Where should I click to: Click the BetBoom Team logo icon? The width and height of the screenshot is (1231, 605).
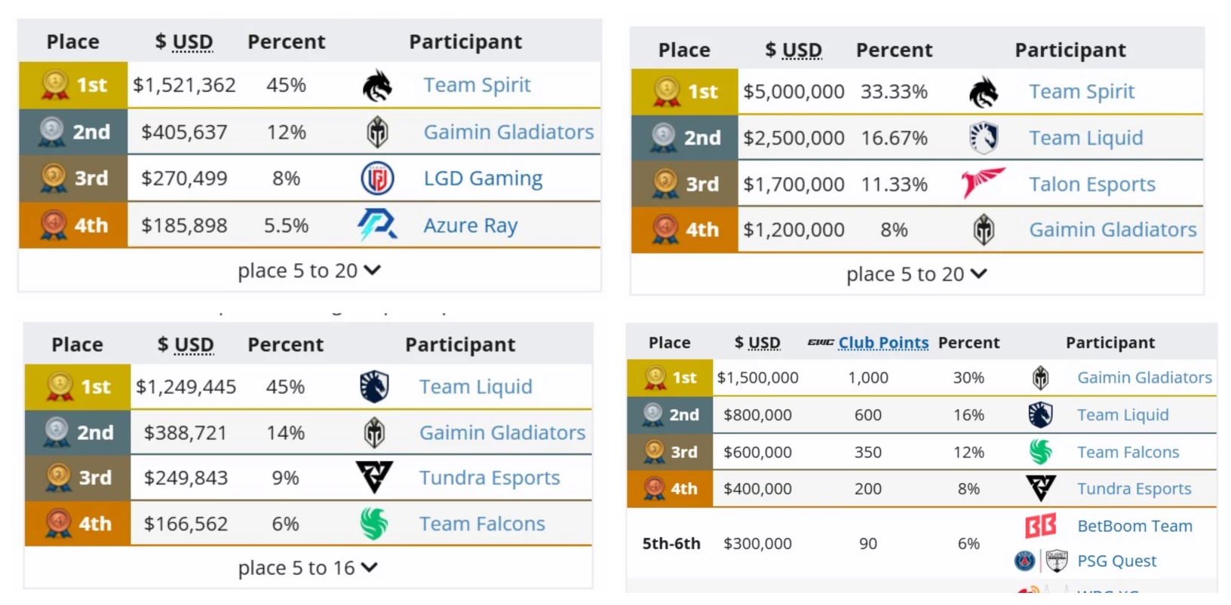tap(1039, 525)
